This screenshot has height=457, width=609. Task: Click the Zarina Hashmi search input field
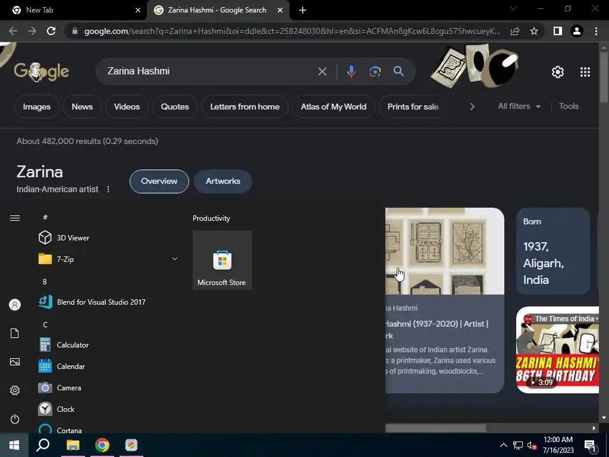pyautogui.click(x=210, y=71)
